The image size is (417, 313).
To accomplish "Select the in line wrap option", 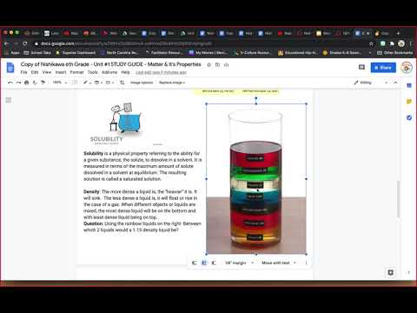I will click(x=195, y=263).
